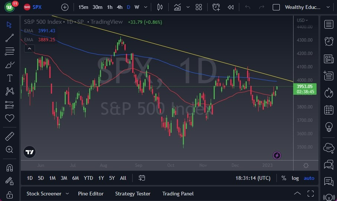The image size is (337, 201).
Task: Collapse the indicator legend chevron
Action: point(29,49)
